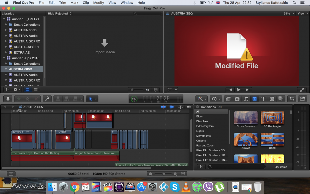This screenshot has width=310, height=194.
Task: Open the clip appearance button beside zoom slider
Action: [183, 174]
